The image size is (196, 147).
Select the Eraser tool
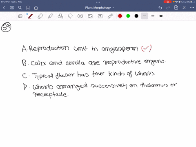tap(40, 16)
